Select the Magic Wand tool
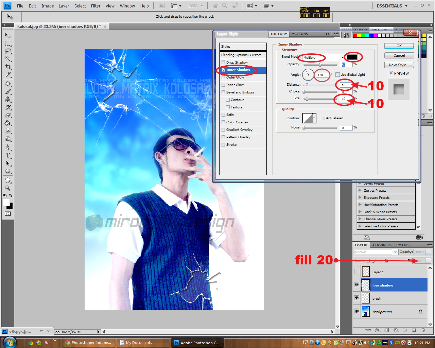The image size is (435, 348). pos(7,59)
